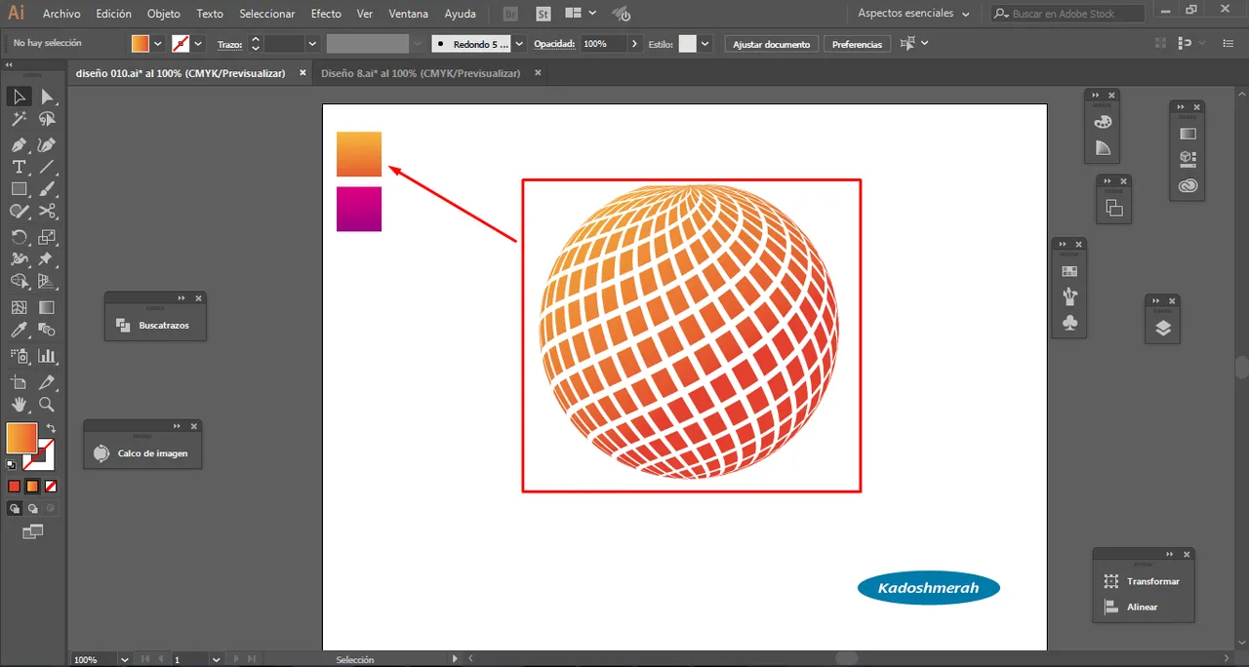The height and width of the screenshot is (667, 1249).
Task: Select the Type tool
Action: (x=19, y=167)
